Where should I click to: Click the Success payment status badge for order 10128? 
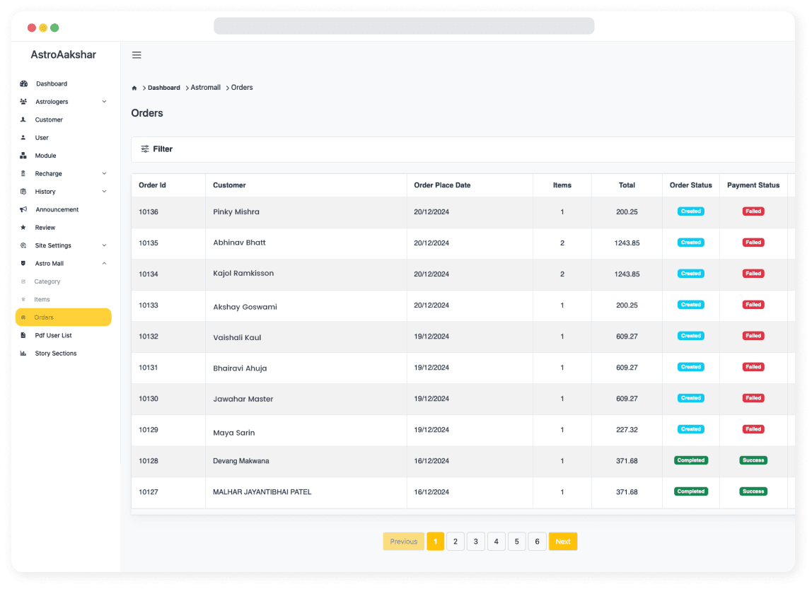753,460
